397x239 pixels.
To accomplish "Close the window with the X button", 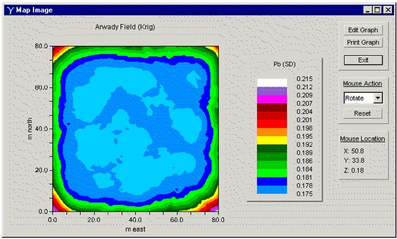I will tap(388, 10).
